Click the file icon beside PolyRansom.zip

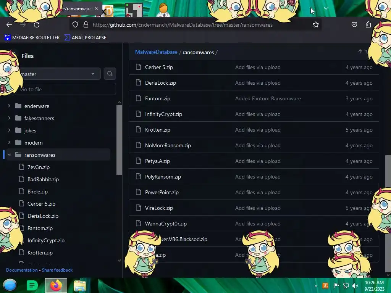(x=138, y=176)
